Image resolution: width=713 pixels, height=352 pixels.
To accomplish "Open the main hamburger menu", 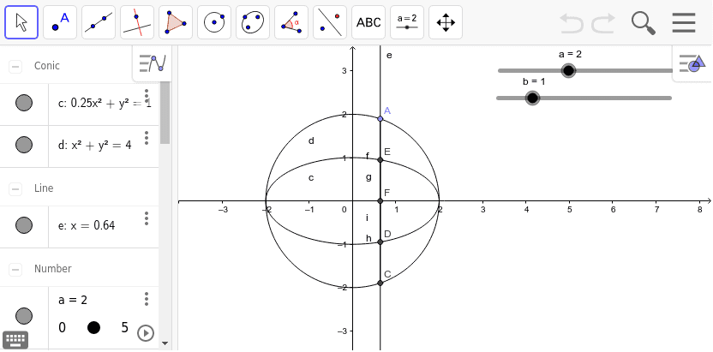I will (x=684, y=22).
